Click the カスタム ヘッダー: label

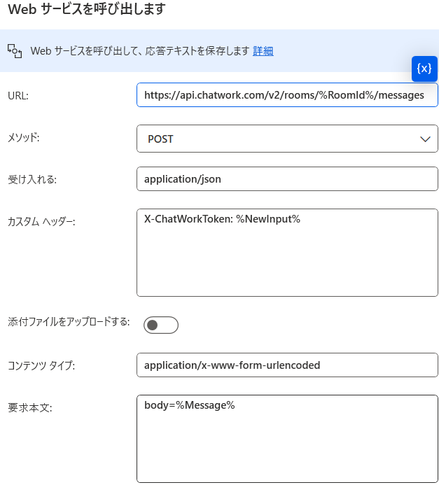pos(41,221)
